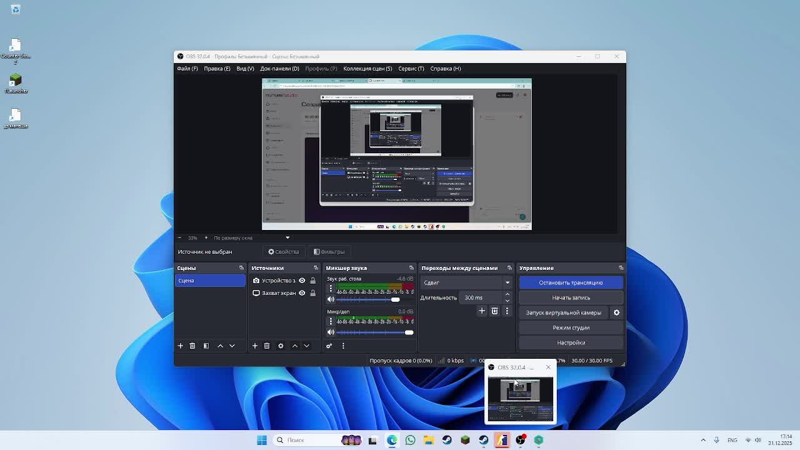This screenshot has width=800, height=450.
Task: Delete the selected source with trash icon
Action: (x=267, y=346)
